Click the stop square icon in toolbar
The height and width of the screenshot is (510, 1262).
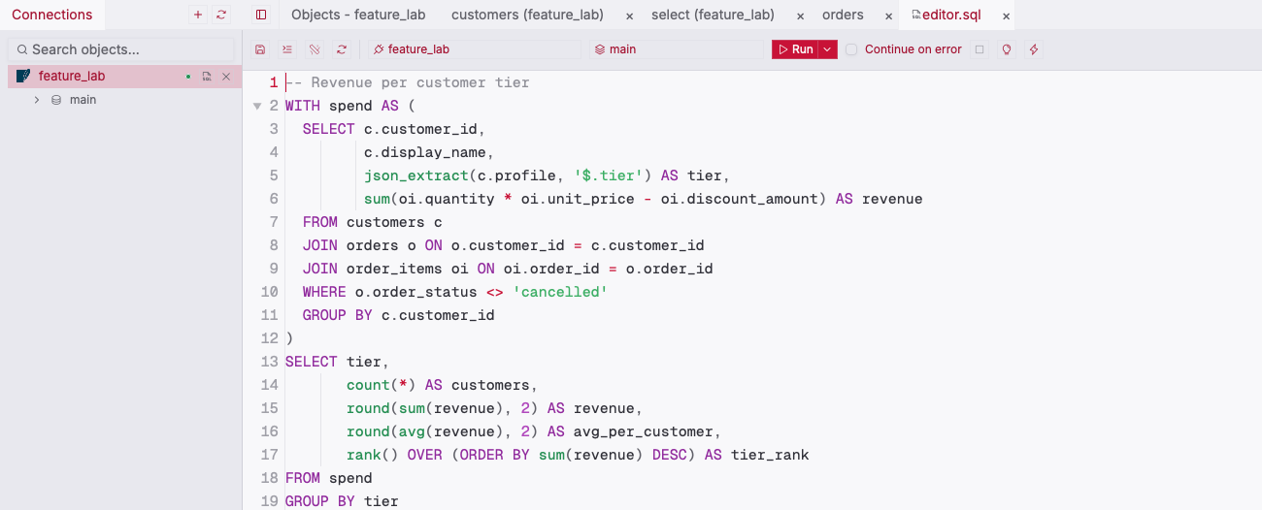(980, 49)
